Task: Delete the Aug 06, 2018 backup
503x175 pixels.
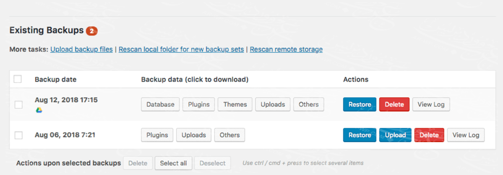Action: (429, 135)
